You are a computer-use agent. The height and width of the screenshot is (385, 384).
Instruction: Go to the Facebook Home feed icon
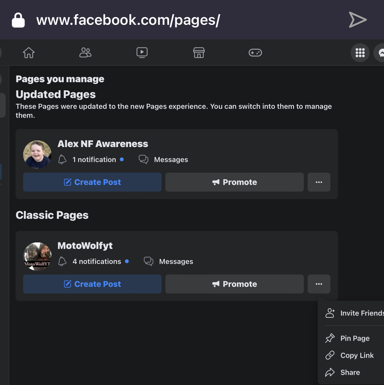click(29, 53)
